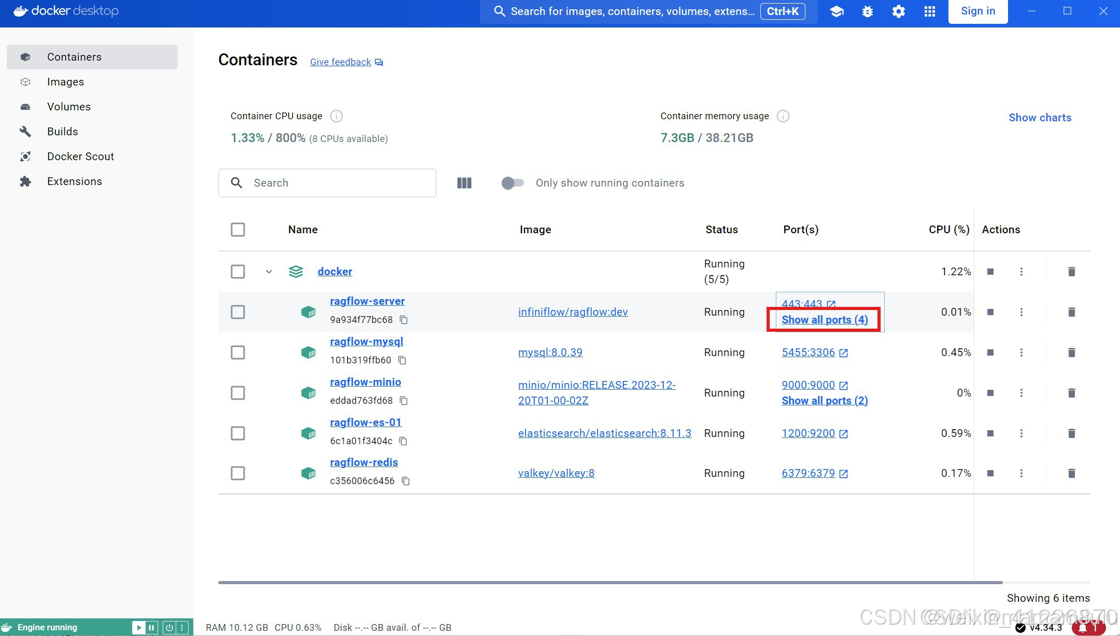
Task: Pause the Docker engine
Action: [x=151, y=627]
